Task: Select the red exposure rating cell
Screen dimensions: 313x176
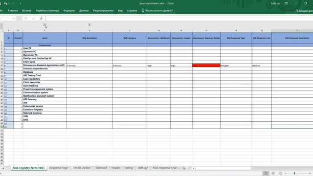Action: 206,65
